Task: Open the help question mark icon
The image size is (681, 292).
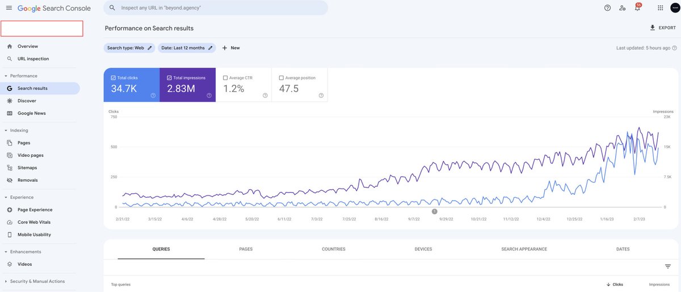Action: point(607,8)
